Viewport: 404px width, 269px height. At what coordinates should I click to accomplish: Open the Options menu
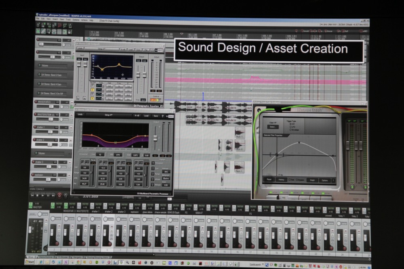pyautogui.click(x=76, y=20)
